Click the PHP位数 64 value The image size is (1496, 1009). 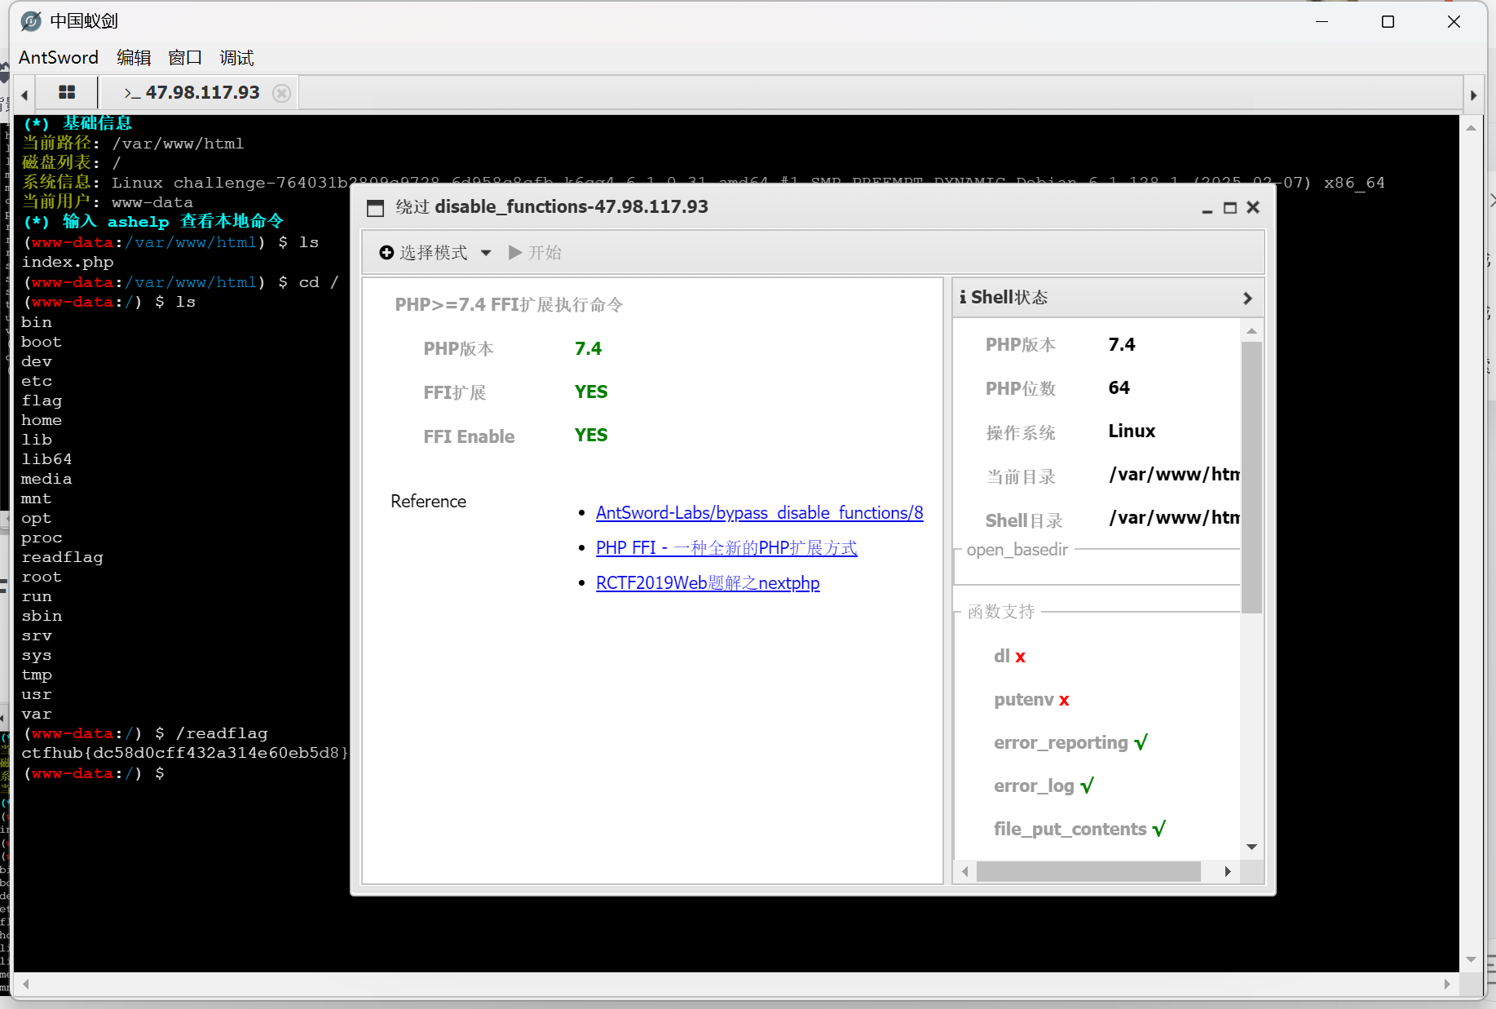tap(1119, 387)
